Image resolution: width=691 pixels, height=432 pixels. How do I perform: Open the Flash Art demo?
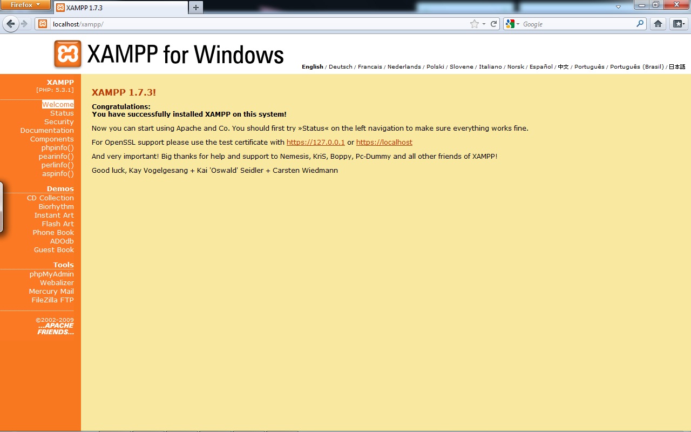(58, 224)
